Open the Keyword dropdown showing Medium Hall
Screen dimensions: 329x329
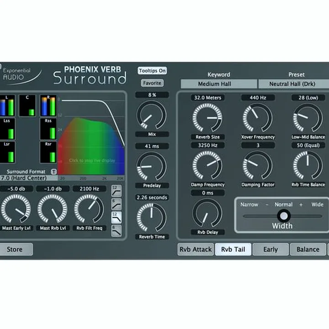(x=219, y=84)
